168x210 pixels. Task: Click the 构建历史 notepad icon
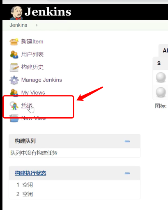pos(14,67)
